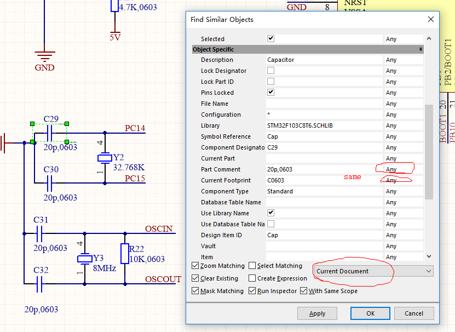Click the properties list scroll down arrow
Image resolution: width=455 pixels, height=332 pixels.
429,256
